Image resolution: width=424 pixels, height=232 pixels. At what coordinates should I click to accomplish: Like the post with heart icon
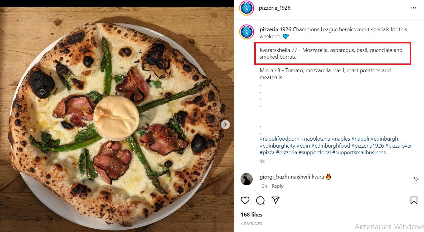point(245,200)
